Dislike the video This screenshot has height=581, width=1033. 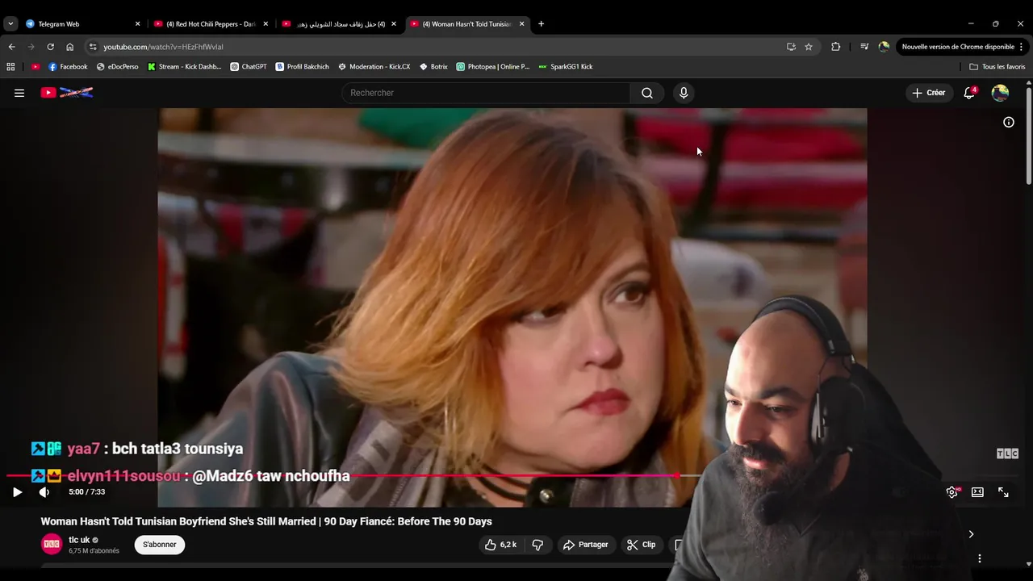click(x=537, y=545)
